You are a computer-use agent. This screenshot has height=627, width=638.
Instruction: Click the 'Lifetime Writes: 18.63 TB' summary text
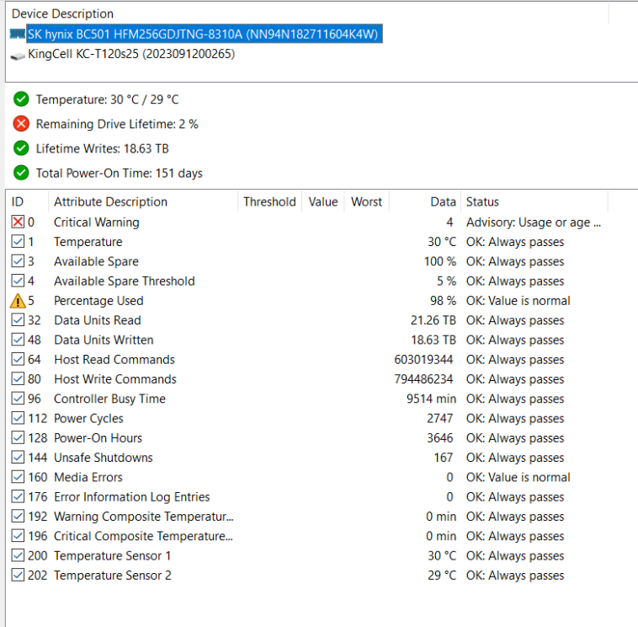pos(102,148)
